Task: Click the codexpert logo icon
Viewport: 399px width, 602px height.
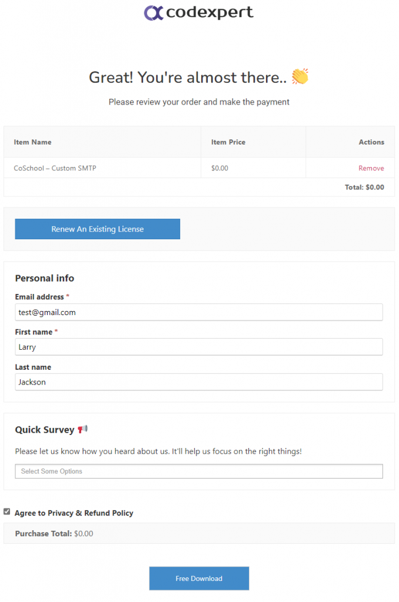Action: click(x=154, y=13)
